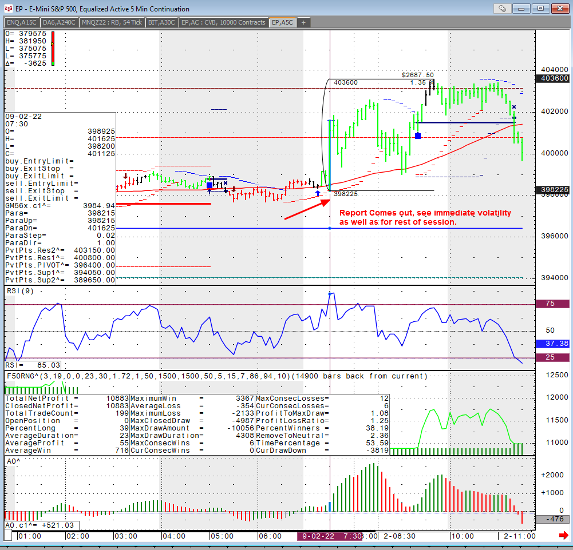
Task: Click the $2687.50 profit label on chart
Action: coord(417,75)
